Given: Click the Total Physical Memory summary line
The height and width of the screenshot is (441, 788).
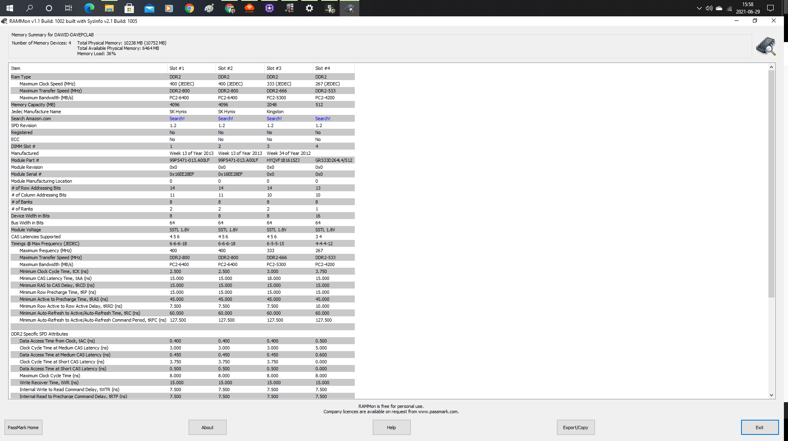Looking at the screenshot, I should tap(122, 43).
